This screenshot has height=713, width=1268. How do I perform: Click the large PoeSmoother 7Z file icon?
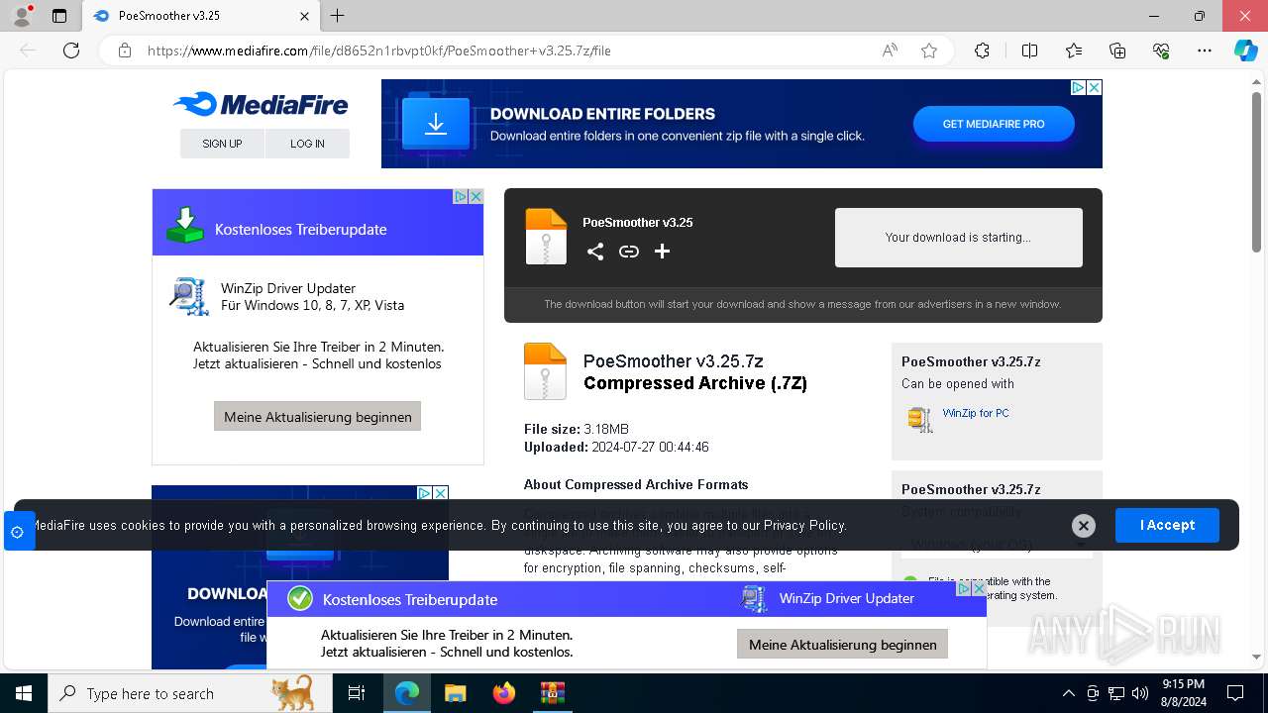coord(545,371)
